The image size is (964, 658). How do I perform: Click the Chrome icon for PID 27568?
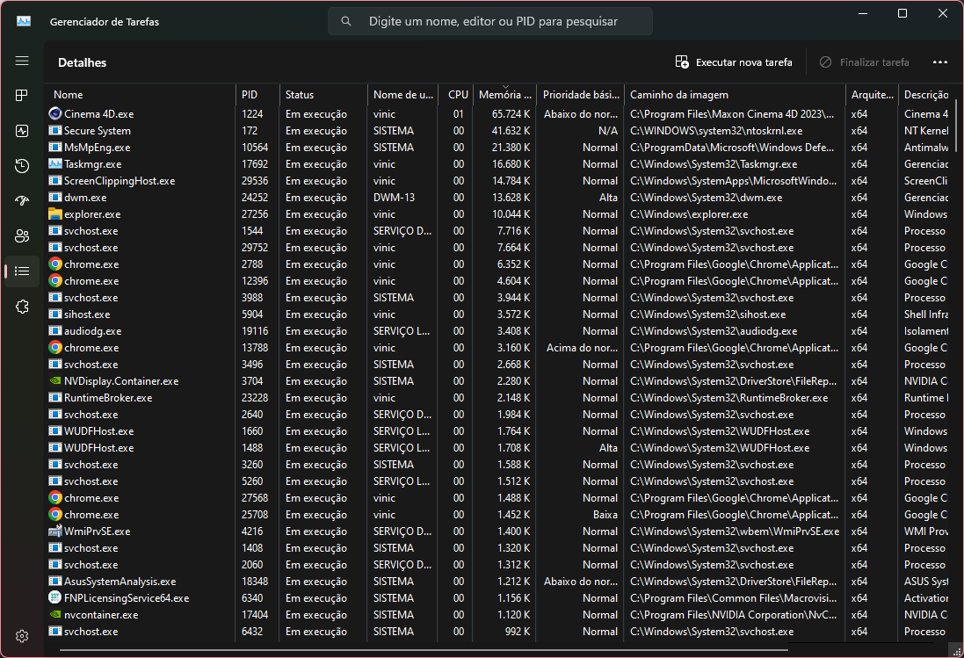pos(55,497)
